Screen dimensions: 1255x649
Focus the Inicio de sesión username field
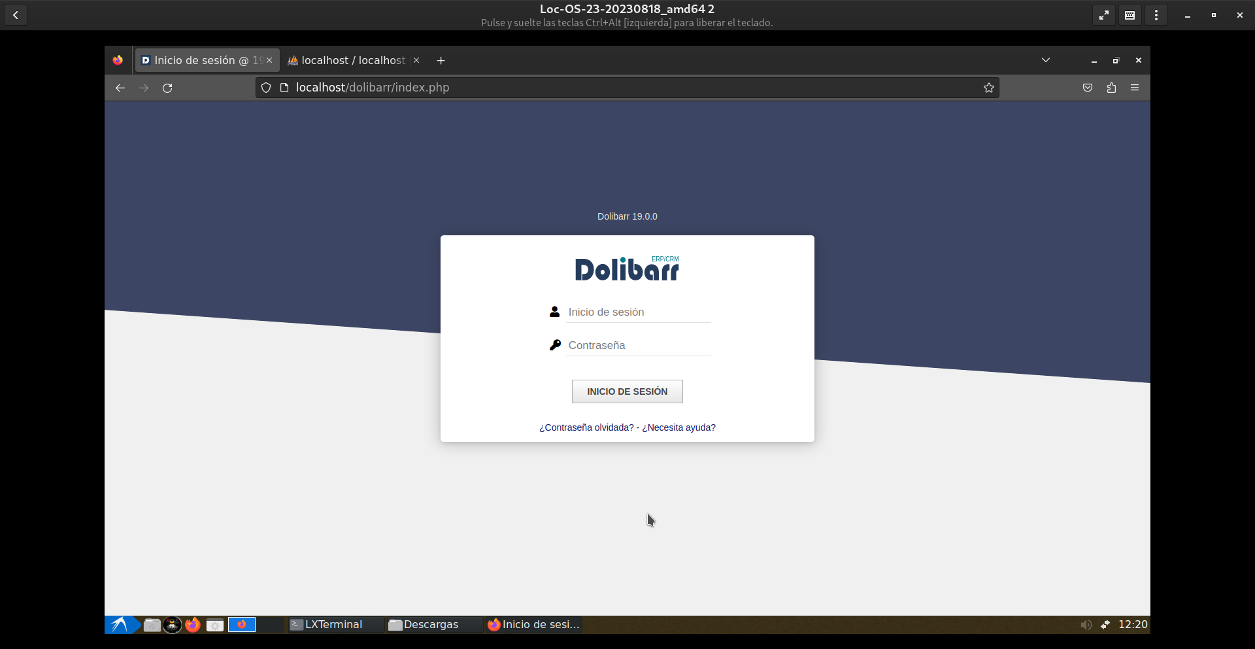click(x=638, y=312)
